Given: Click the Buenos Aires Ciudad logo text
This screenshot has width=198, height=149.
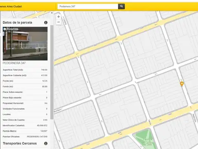Looking at the screenshot, I should [11, 7].
